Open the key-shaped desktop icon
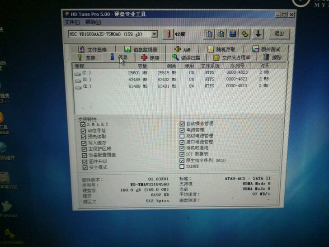 coord(9,233)
